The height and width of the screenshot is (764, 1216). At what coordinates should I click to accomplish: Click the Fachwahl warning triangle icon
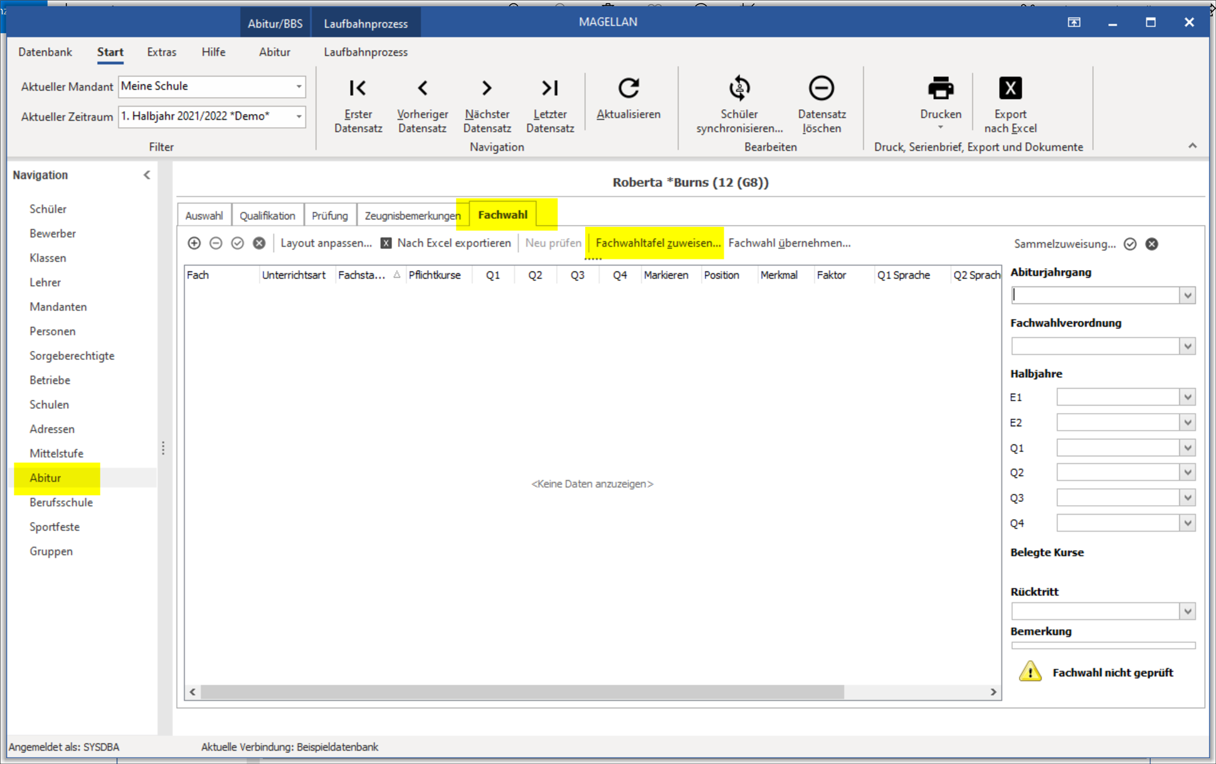tap(1030, 672)
